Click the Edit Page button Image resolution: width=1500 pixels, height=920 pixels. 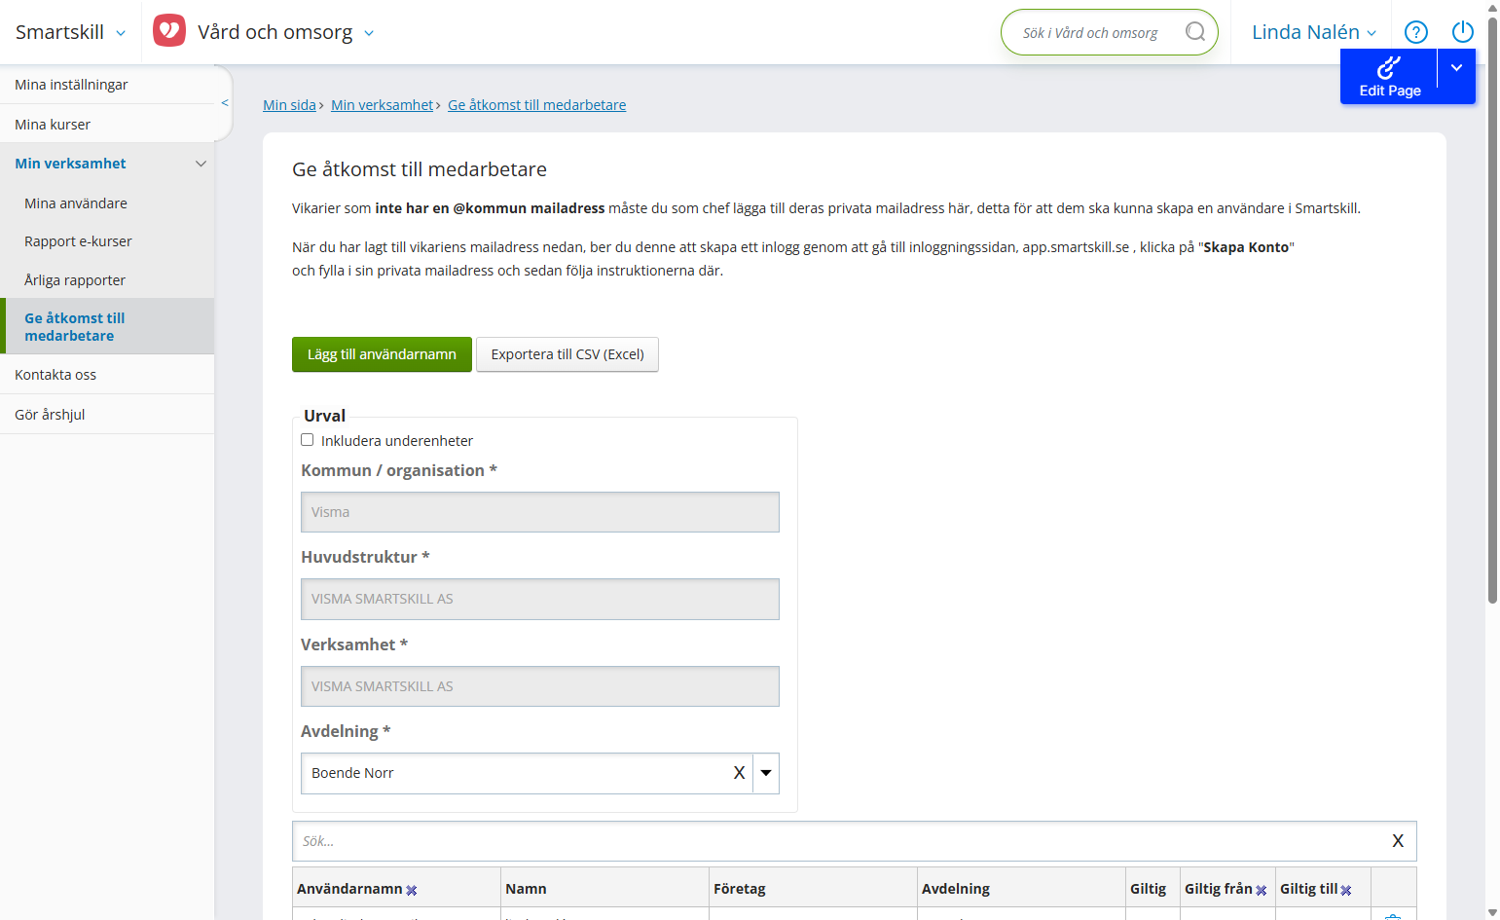[1389, 77]
